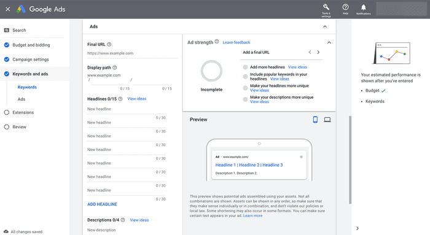
Task: Click the Descriptions help icon
Action: 123,220
